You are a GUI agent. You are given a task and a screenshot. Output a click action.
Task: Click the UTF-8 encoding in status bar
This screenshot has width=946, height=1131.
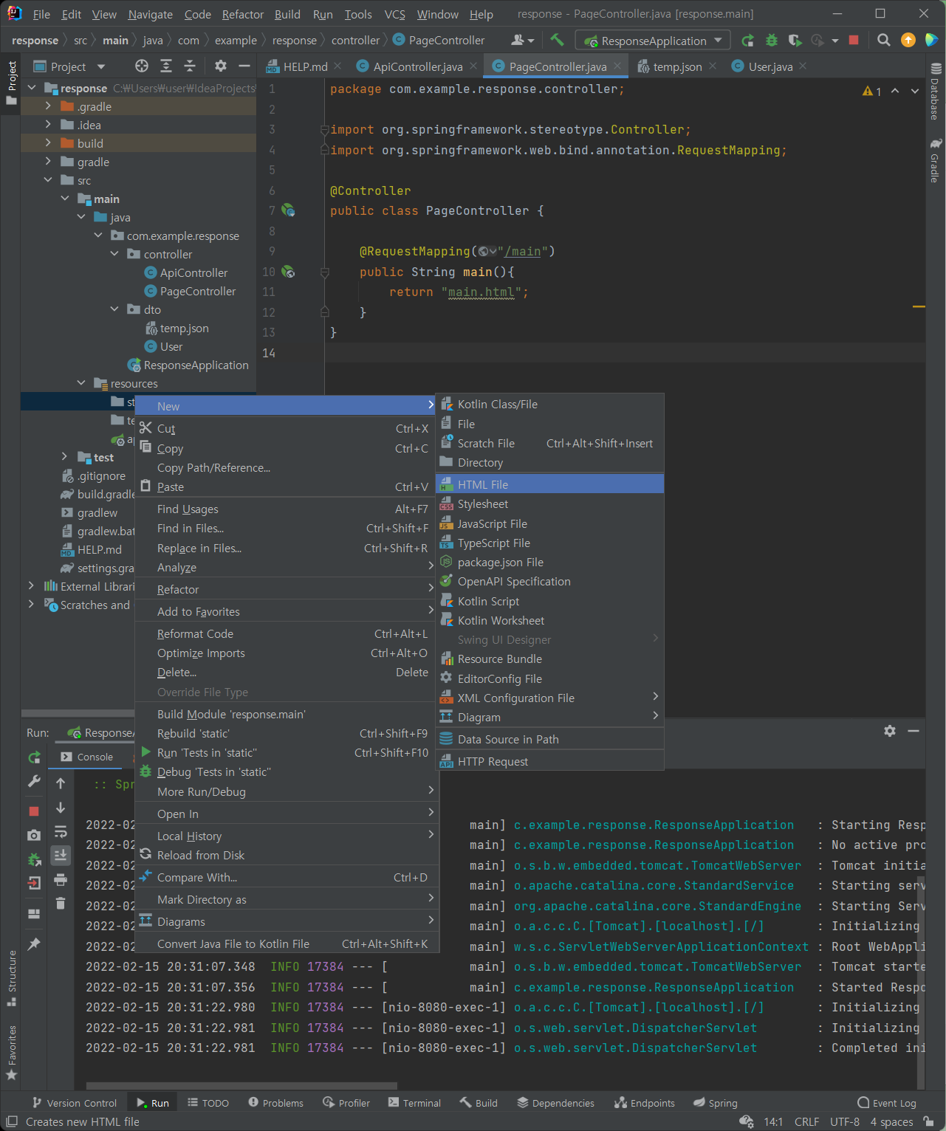point(845,1121)
